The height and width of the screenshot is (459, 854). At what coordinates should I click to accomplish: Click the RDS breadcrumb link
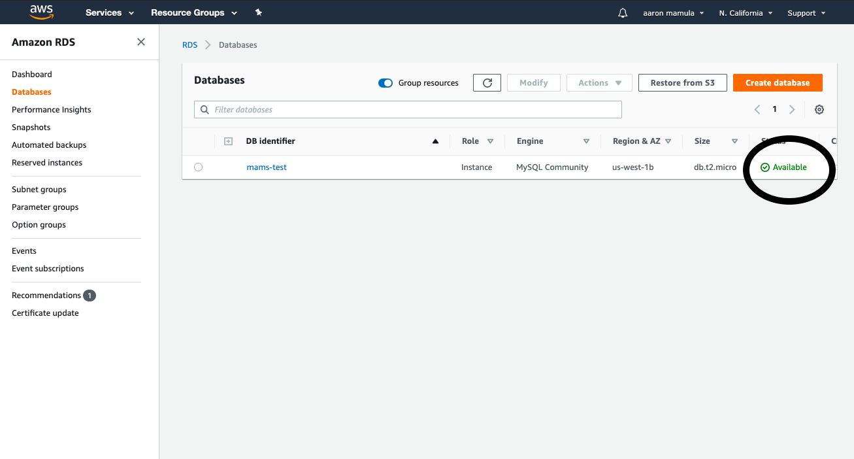190,45
